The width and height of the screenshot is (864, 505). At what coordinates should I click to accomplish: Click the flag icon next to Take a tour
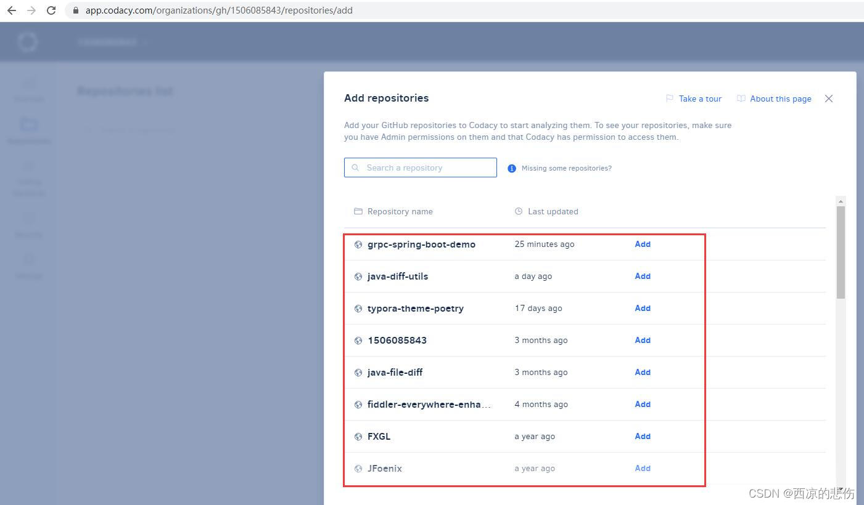(670, 99)
